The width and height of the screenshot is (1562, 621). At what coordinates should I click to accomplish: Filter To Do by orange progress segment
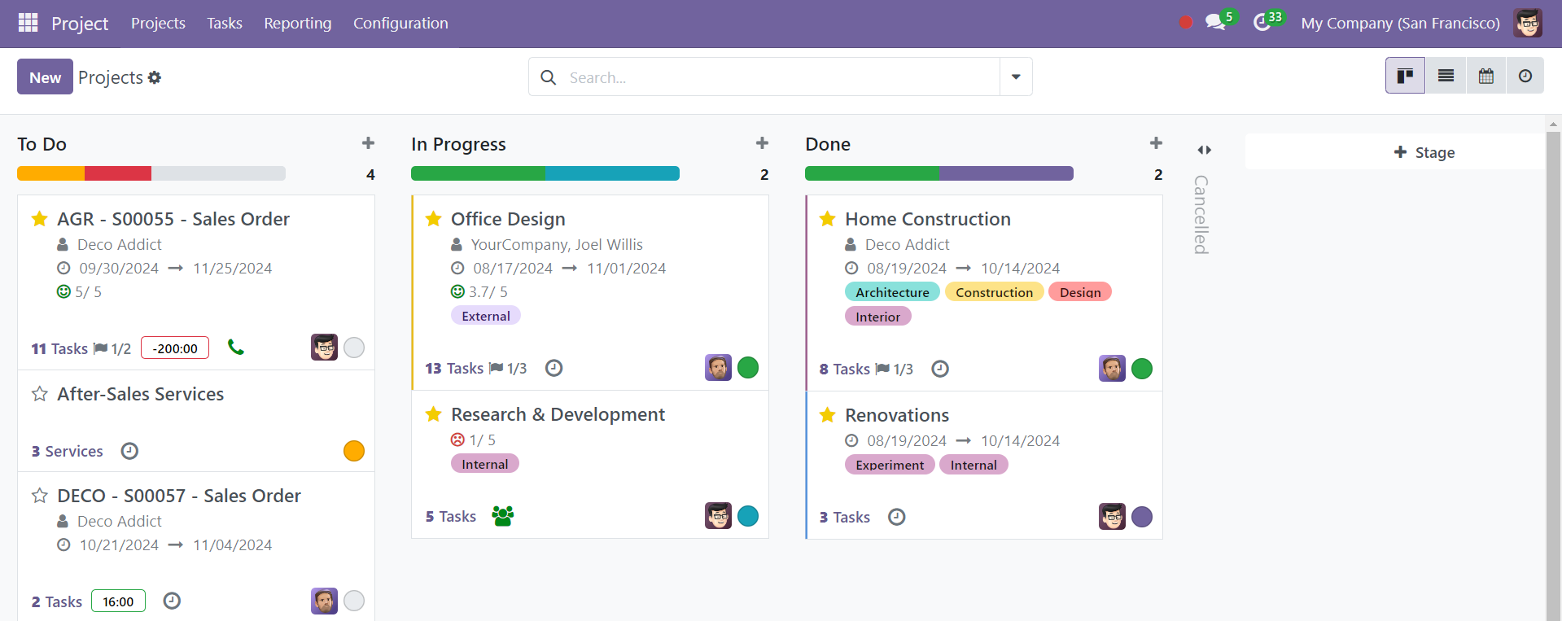coord(50,173)
